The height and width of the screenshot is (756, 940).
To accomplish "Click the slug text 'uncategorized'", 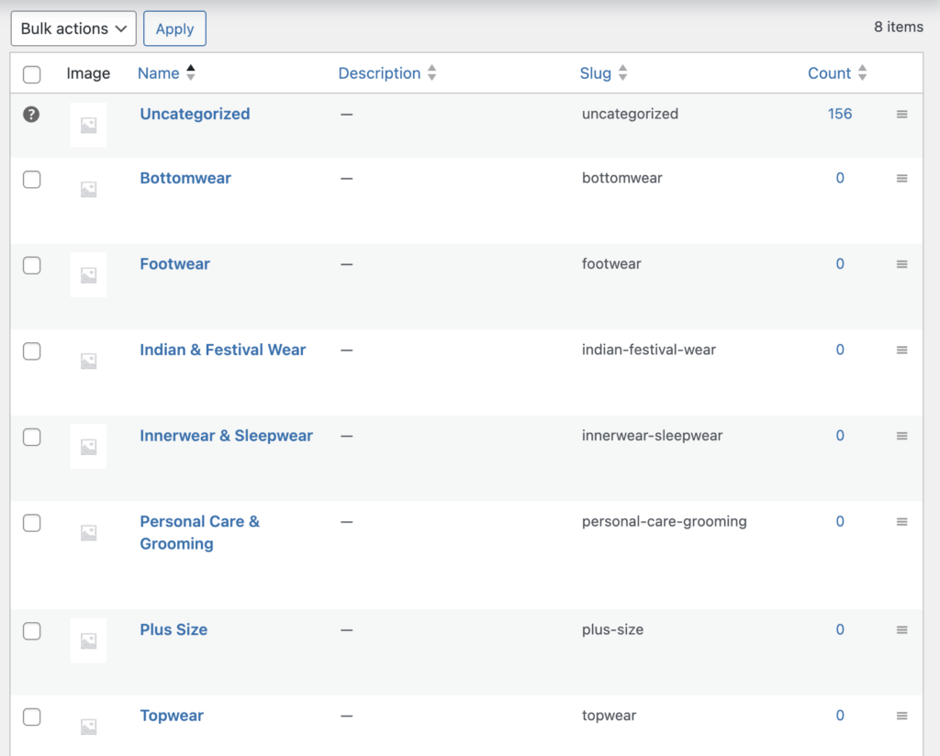I will pos(630,114).
